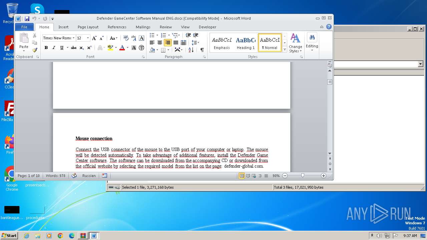
Task: Click Phonetic Guide icon
Action: pyautogui.click(x=134, y=38)
